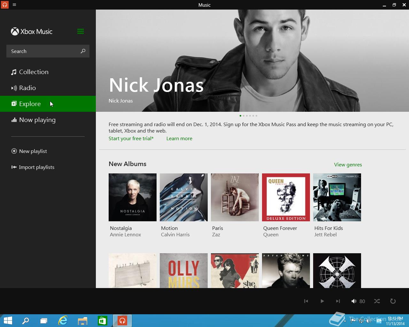
Task: Click the volume speaker icon
Action: 354,301
